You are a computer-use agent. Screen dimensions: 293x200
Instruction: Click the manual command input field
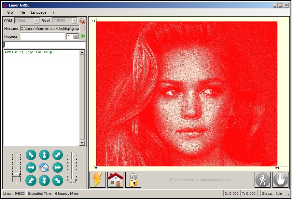(x=45, y=45)
